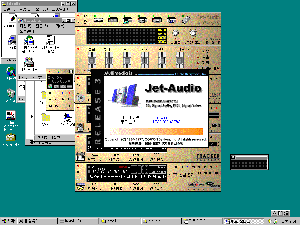Open the 제트오디오 설명 shortcut icon
This screenshot has height=225, width=300.
point(51,41)
